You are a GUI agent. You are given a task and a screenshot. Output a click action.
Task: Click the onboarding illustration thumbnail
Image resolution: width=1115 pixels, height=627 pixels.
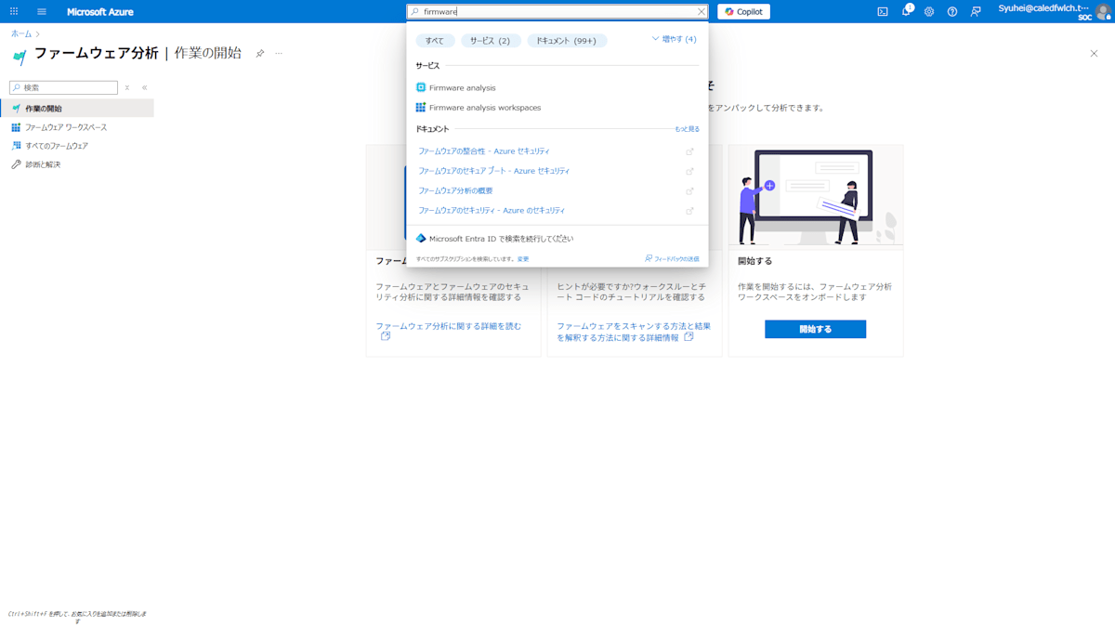click(x=816, y=197)
